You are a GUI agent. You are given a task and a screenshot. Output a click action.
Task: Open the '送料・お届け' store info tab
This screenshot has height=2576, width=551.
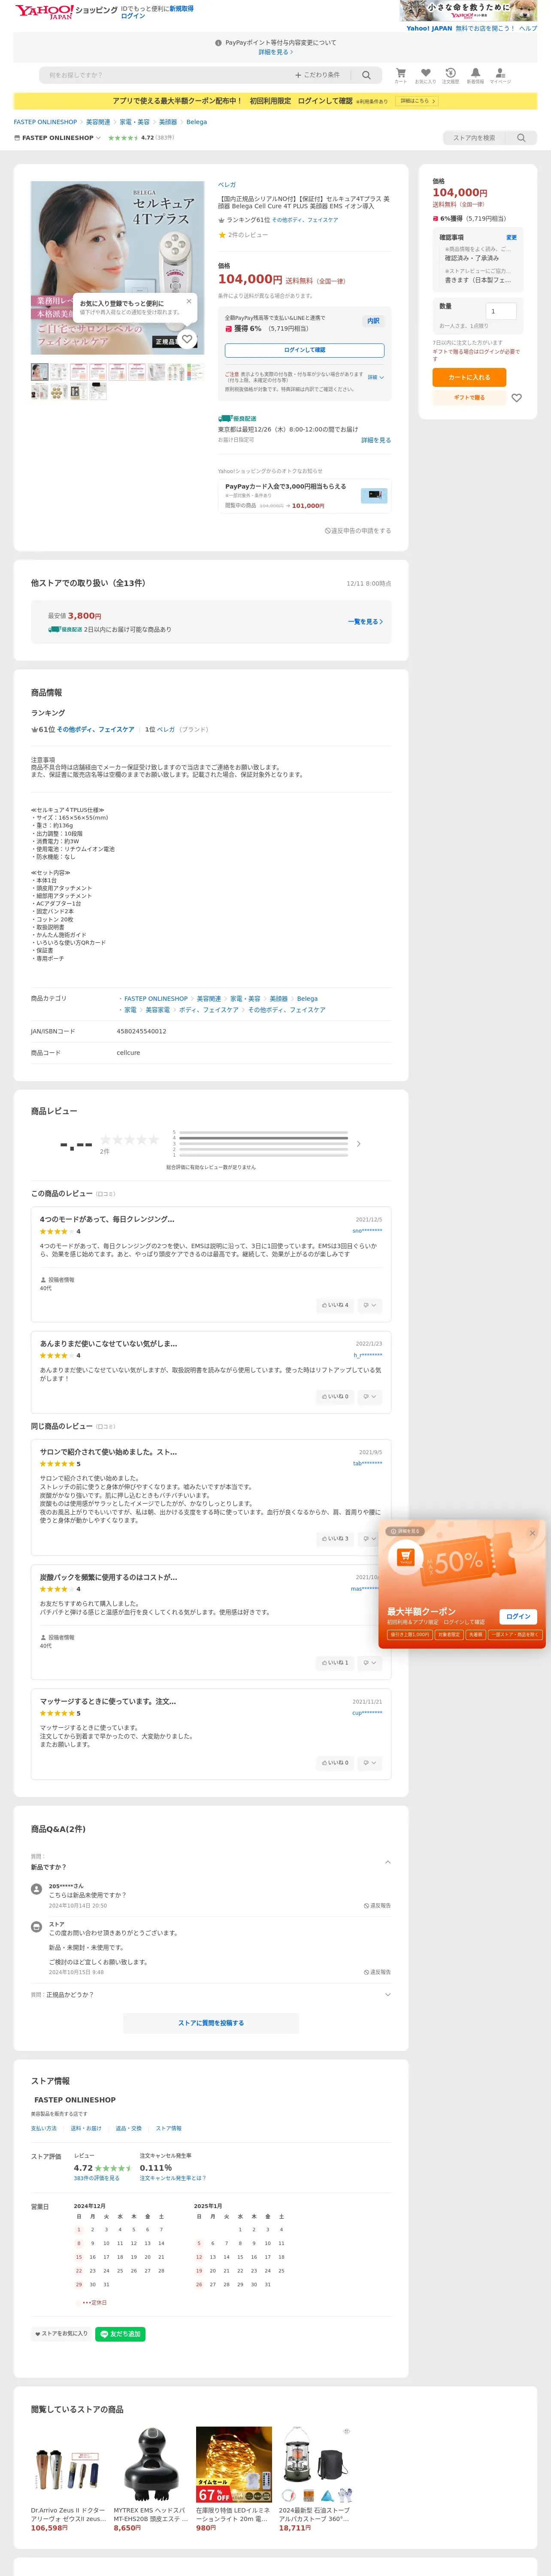(x=86, y=2128)
